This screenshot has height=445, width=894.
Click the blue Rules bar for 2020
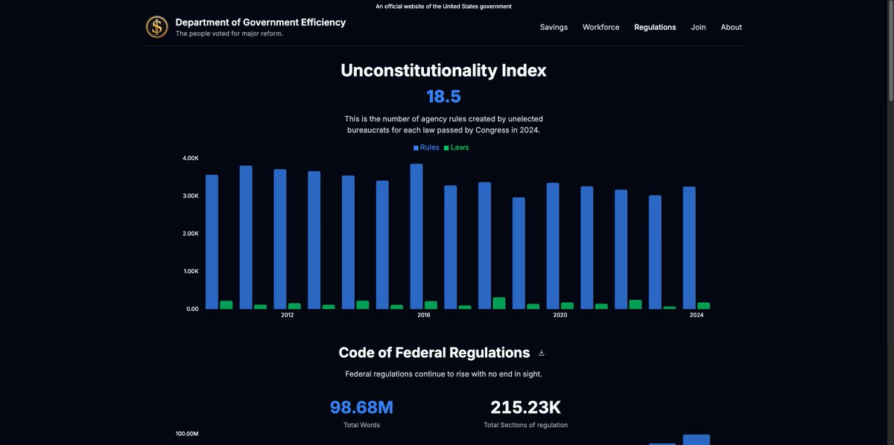click(x=553, y=246)
